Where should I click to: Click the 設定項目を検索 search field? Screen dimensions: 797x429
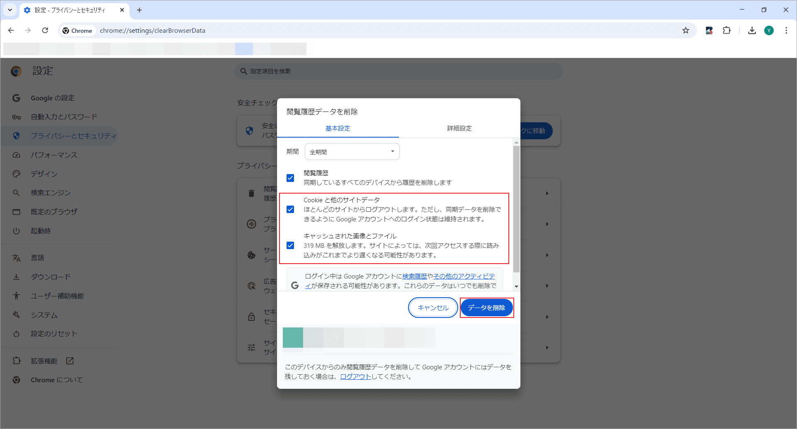(398, 71)
